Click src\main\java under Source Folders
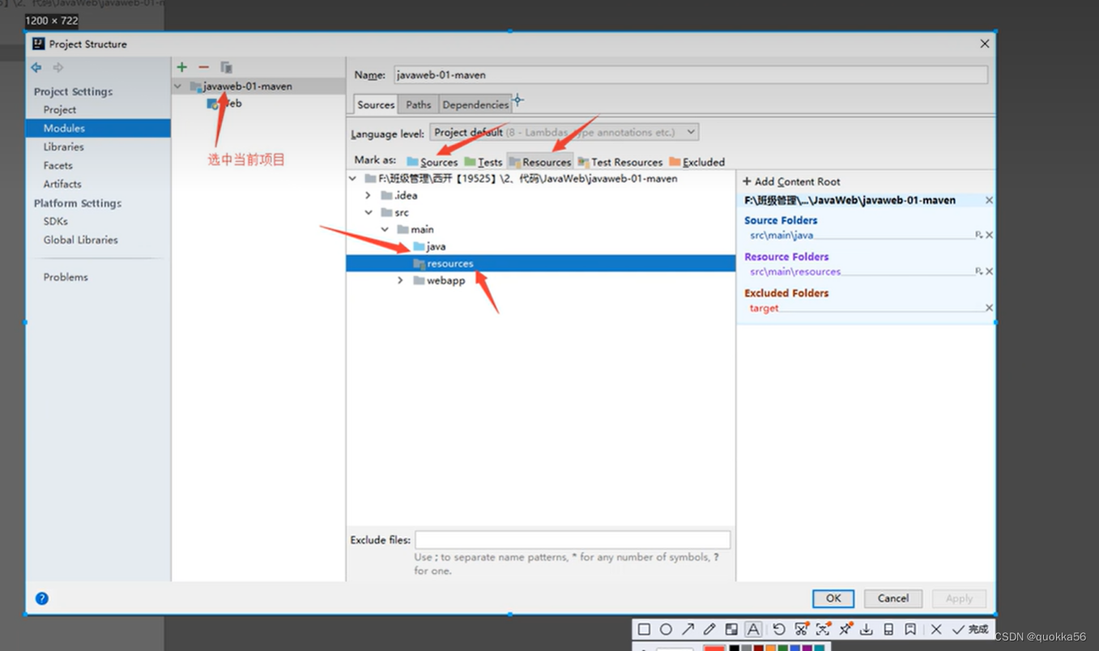Viewport: 1099px width, 651px height. click(782, 235)
